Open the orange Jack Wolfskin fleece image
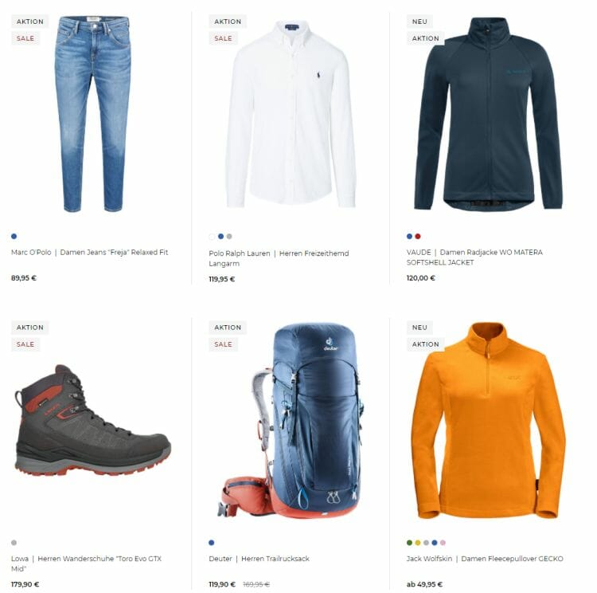 click(x=489, y=420)
